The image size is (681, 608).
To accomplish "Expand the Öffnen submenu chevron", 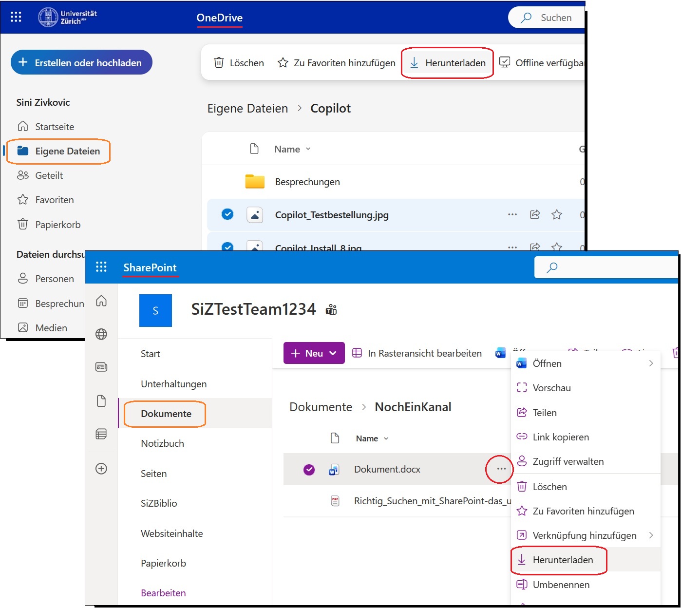I will point(651,363).
